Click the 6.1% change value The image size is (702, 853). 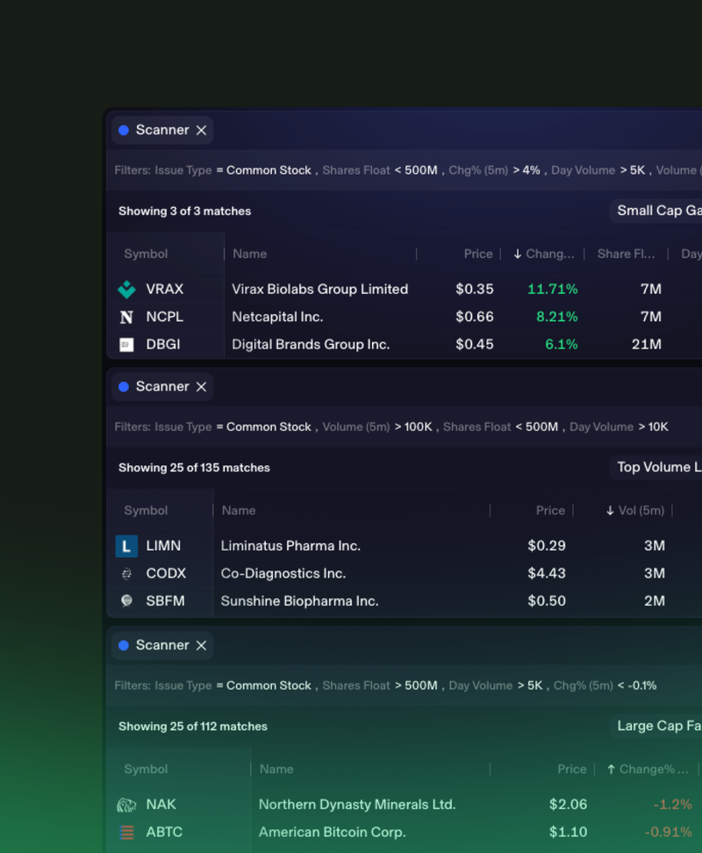(x=562, y=345)
